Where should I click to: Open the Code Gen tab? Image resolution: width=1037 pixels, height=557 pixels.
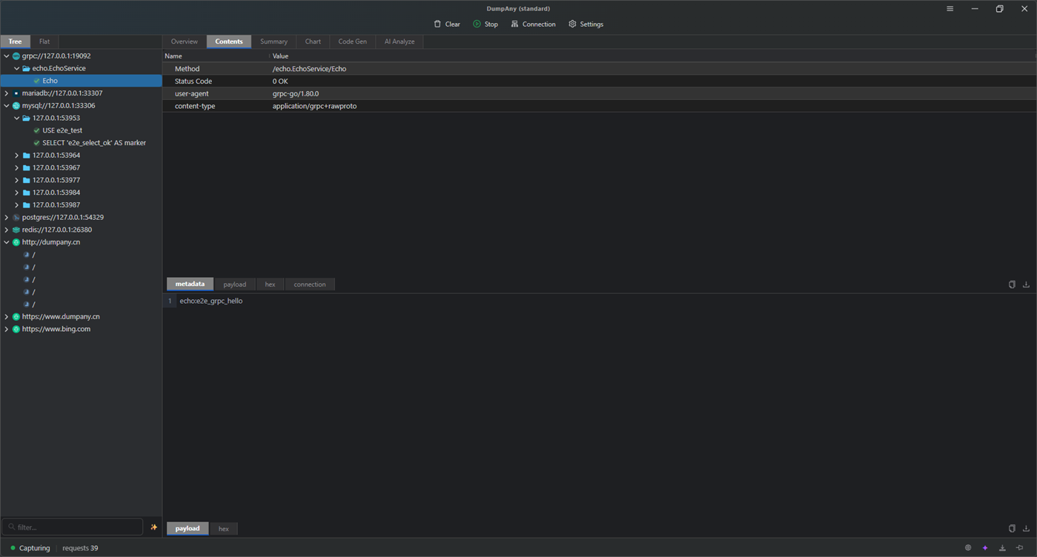click(x=353, y=41)
